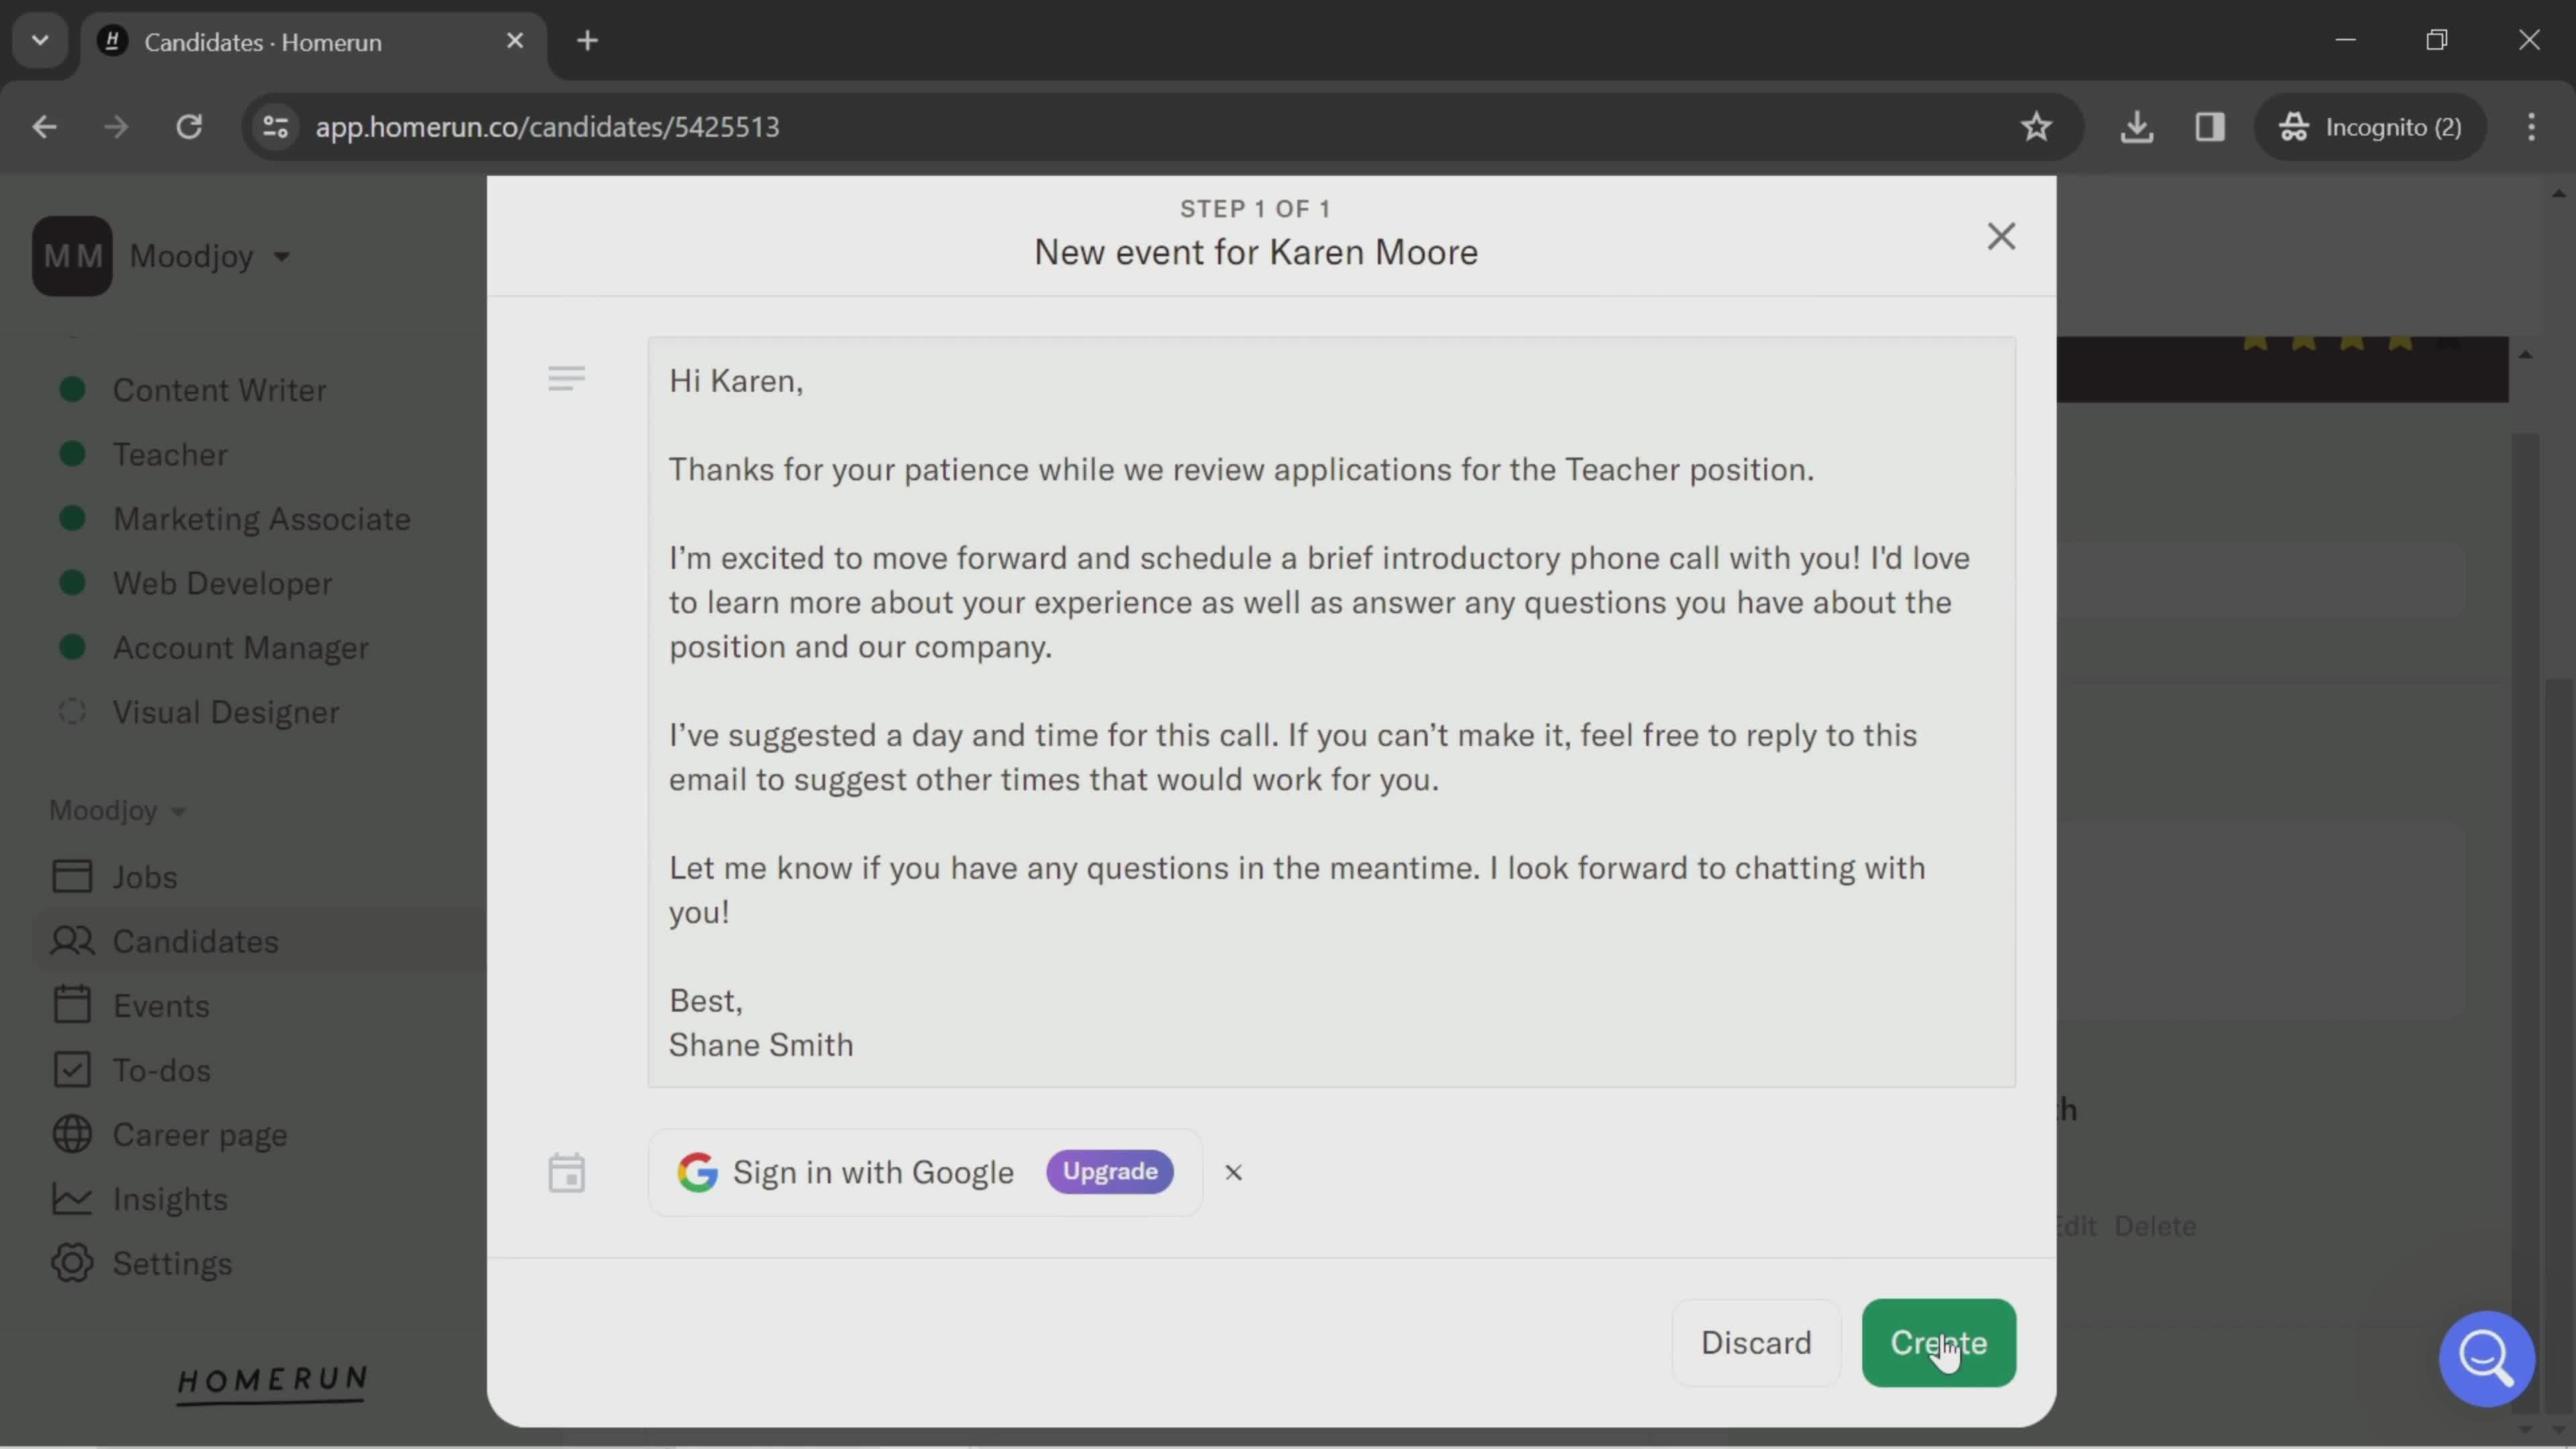
Task: Close the New event dialog
Action: point(2001,236)
